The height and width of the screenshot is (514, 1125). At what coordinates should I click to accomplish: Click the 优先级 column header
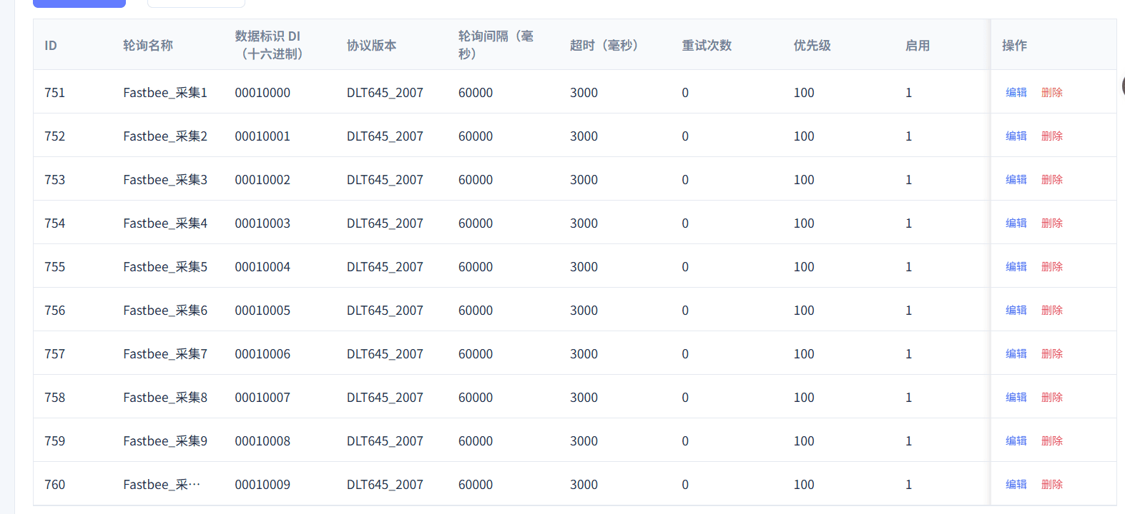pos(812,45)
